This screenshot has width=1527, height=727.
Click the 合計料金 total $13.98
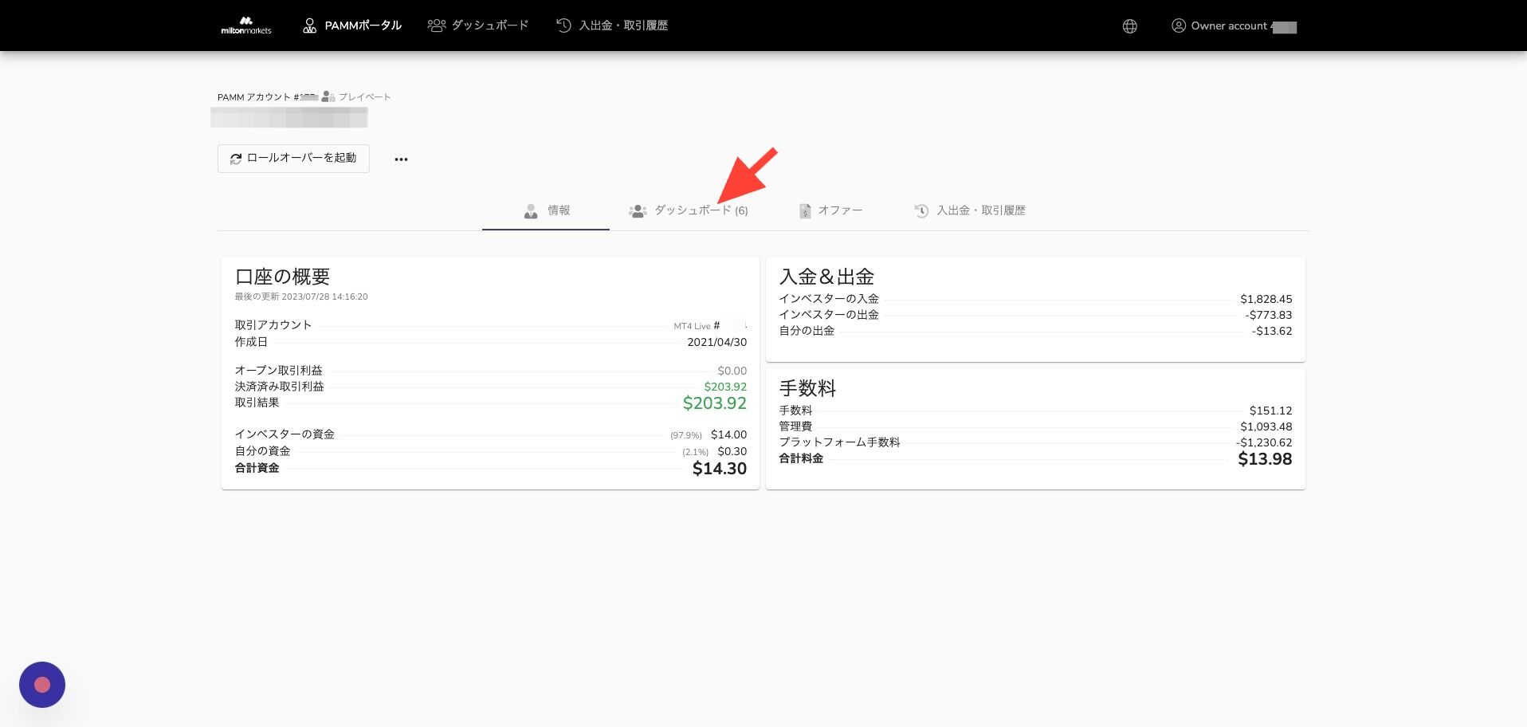click(x=1265, y=459)
